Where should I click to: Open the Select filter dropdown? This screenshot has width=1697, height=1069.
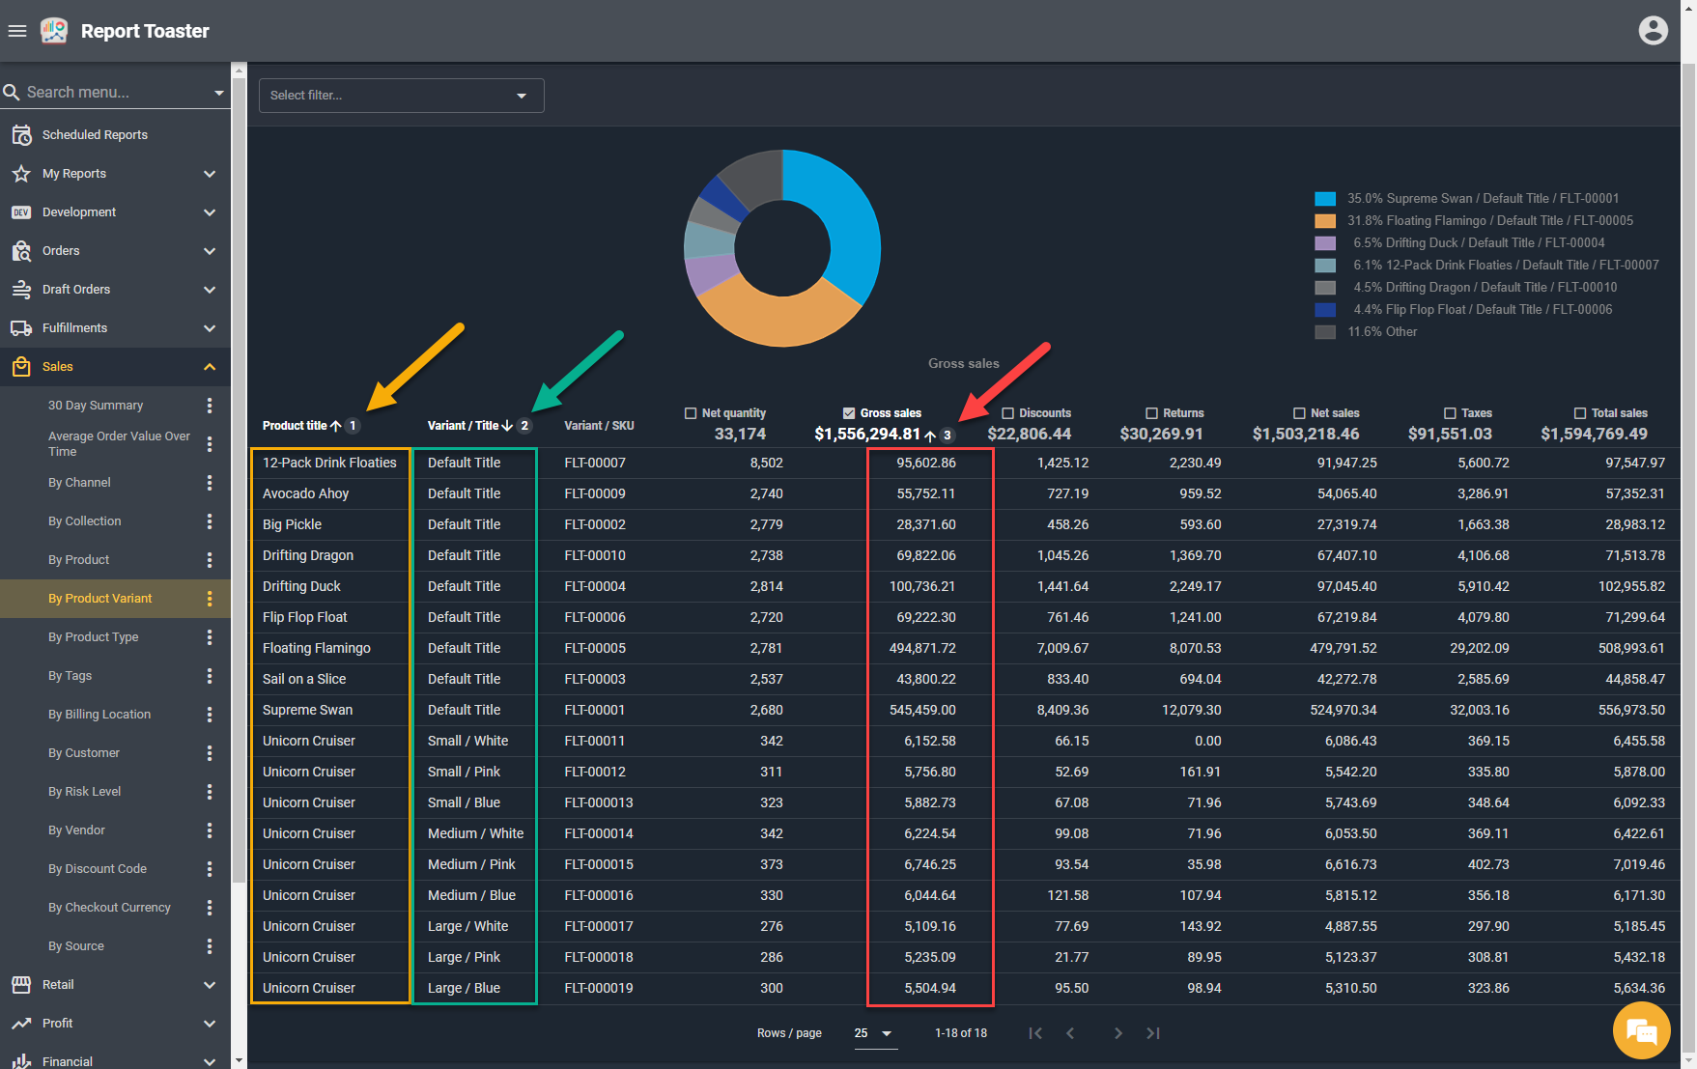tap(401, 96)
